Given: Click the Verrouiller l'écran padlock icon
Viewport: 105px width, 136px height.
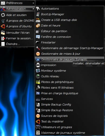Looking at the screenshot, I should (3, 33).
